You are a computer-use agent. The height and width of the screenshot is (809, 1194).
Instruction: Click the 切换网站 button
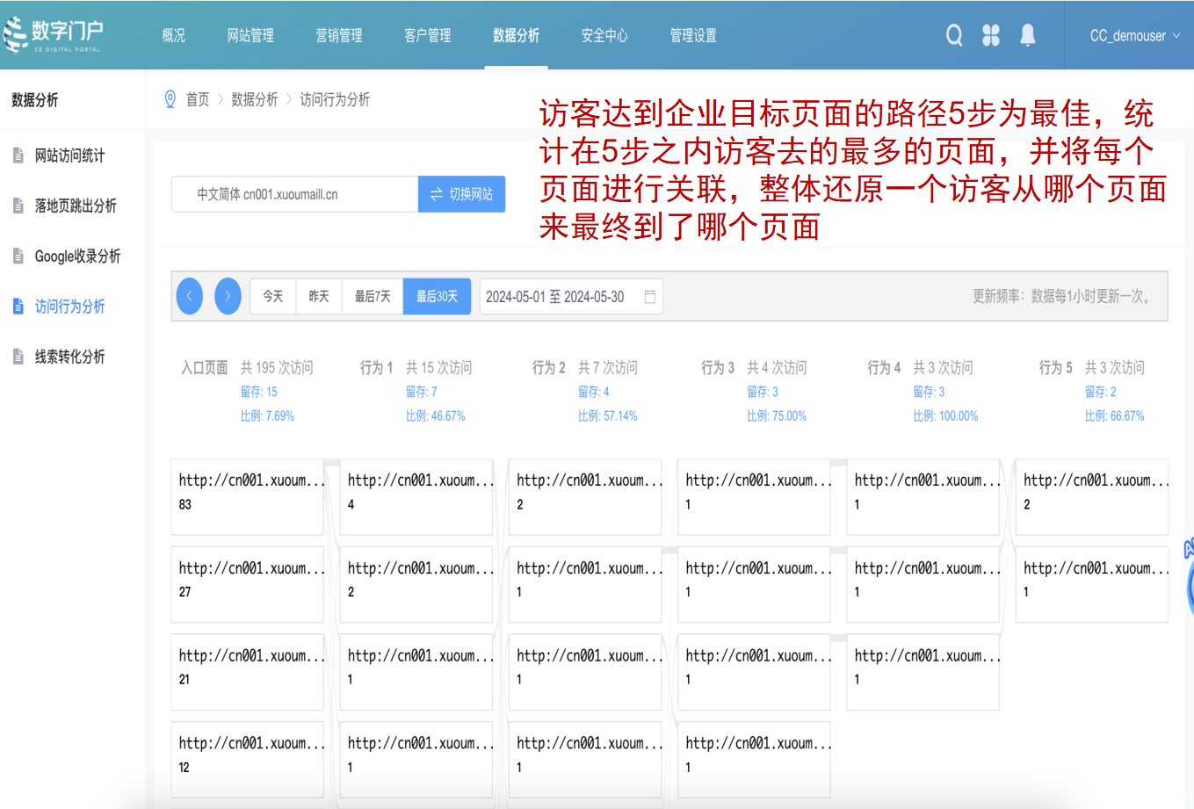pos(461,194)
